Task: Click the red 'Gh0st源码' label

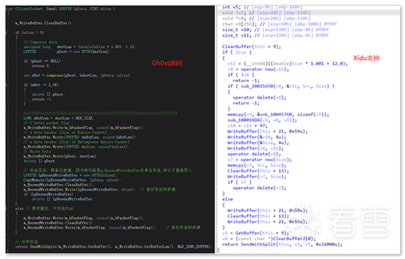Action: [x=167, y=63]
